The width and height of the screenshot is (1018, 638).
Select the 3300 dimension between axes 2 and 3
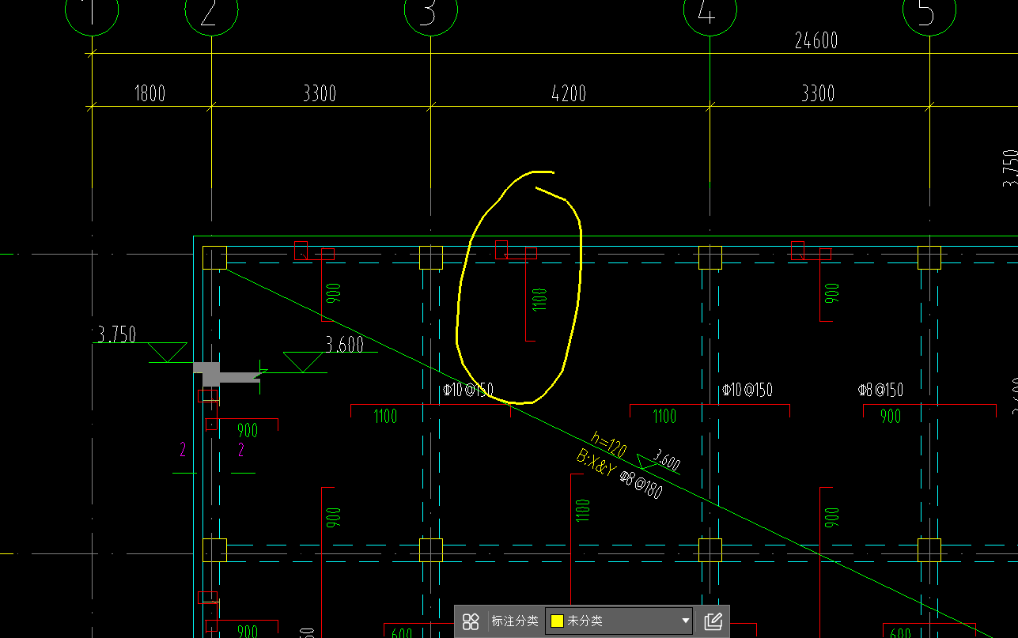(x=320, y=93)
